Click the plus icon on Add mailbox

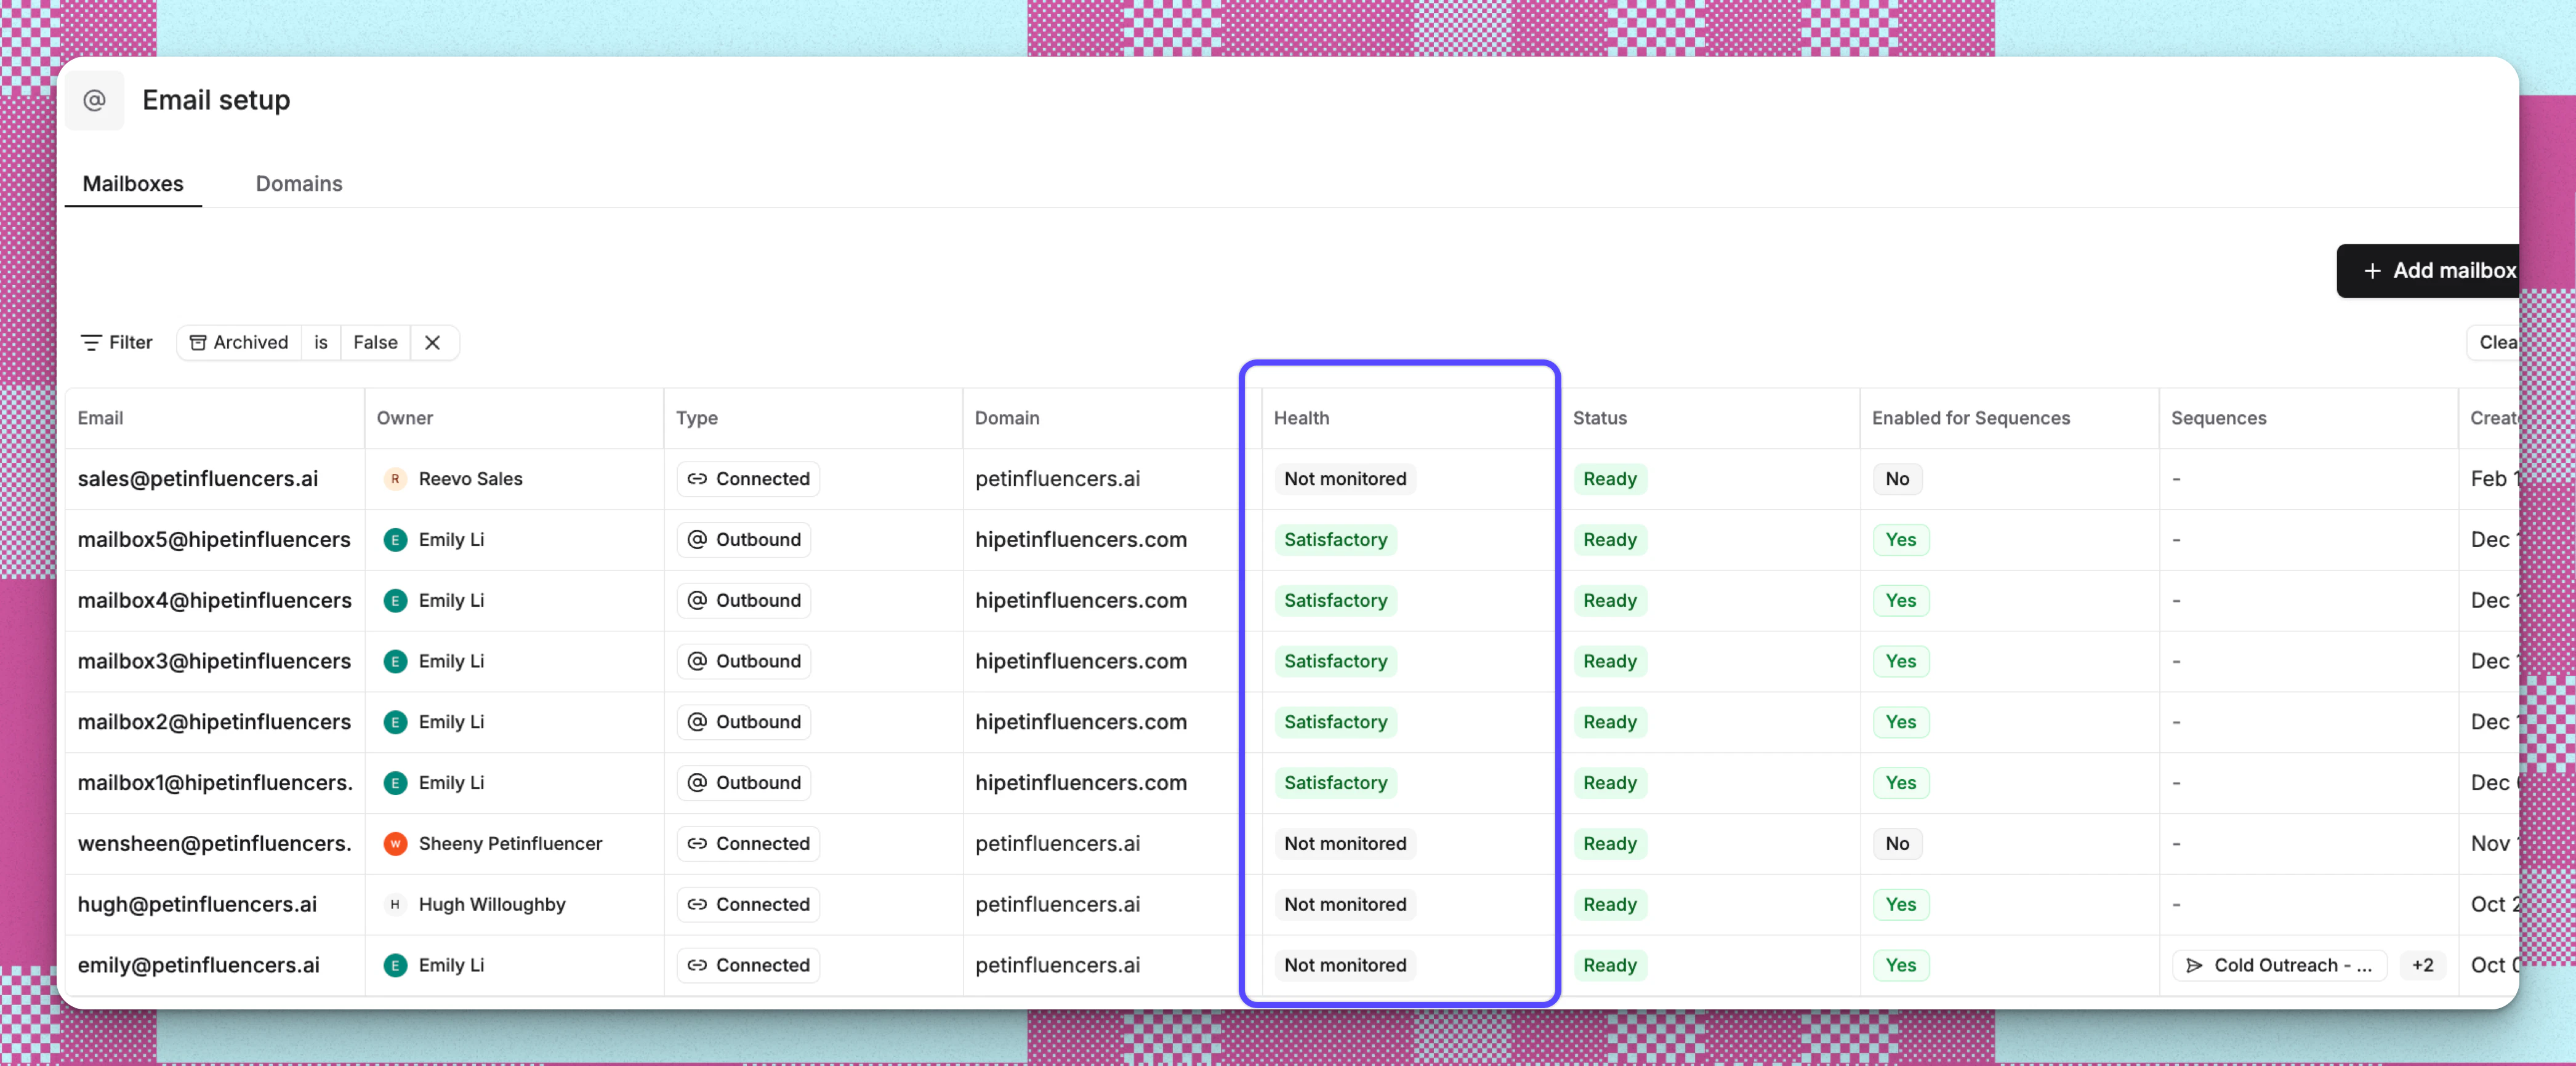(x=2372, y=270)
